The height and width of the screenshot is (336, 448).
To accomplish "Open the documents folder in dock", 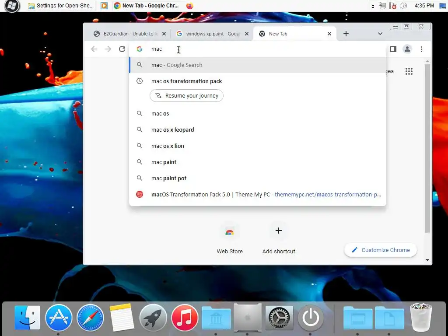I will (389, 318).
